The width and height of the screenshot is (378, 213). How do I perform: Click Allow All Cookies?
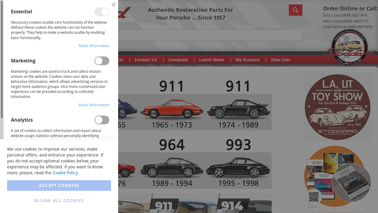[59, 200]
